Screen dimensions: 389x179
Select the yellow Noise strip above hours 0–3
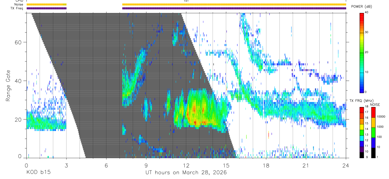click(47, 4)
